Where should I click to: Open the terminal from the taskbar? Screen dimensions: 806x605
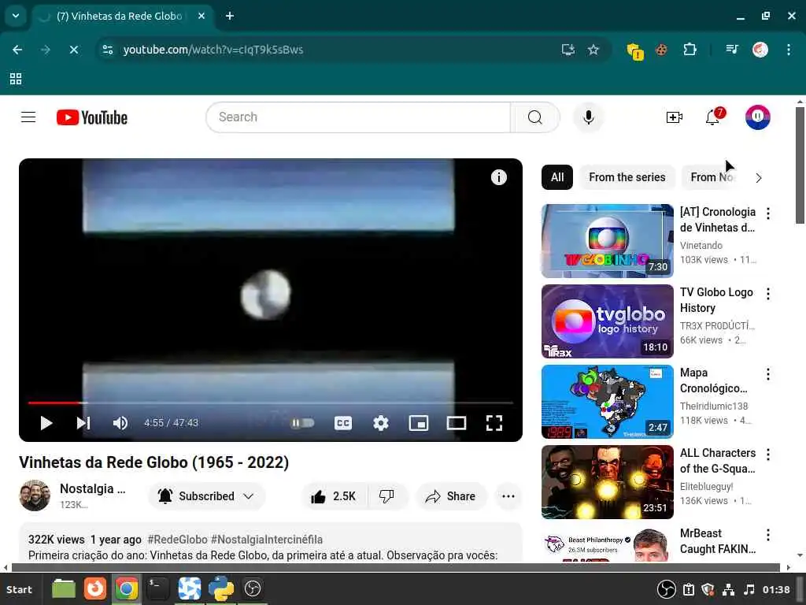[x=157, y=589]
